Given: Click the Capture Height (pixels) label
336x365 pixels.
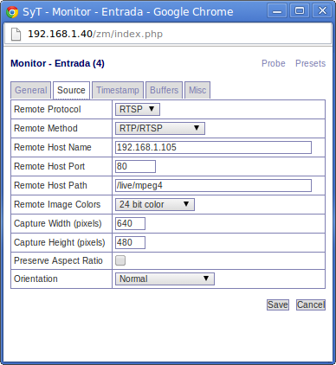Looking at the screenshot, I should [60, 242].
